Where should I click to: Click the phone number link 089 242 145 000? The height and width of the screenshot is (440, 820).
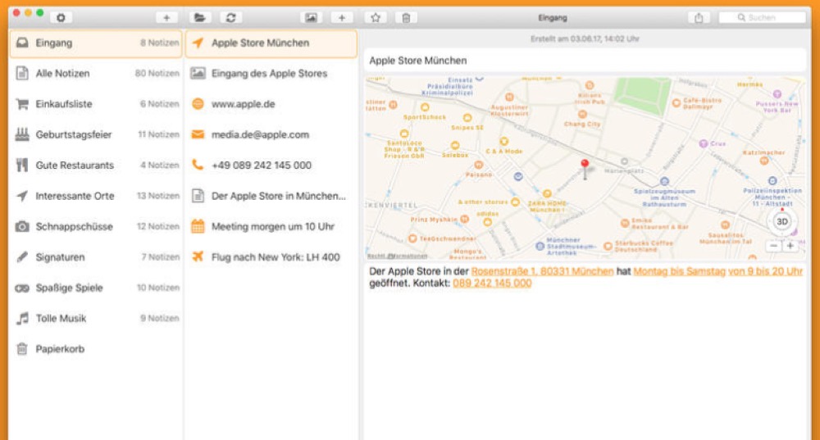pos(492,284)
